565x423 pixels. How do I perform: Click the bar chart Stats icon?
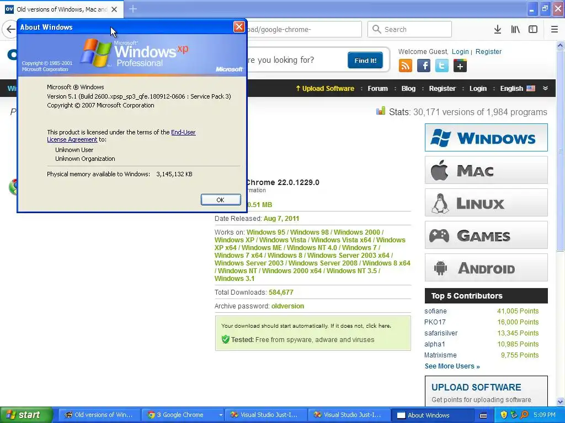coord(381,111)
